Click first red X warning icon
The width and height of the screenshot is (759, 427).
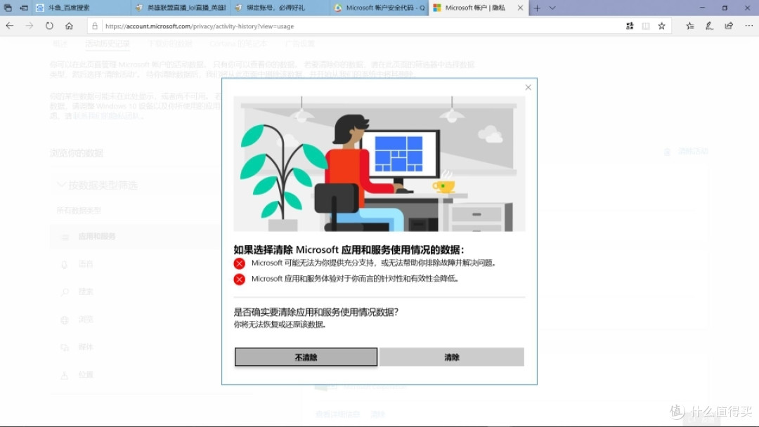pos(239,263)
